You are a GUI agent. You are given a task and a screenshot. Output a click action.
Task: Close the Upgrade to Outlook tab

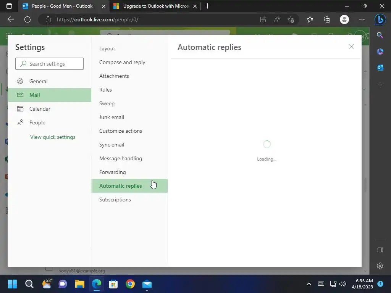point(195,6)
